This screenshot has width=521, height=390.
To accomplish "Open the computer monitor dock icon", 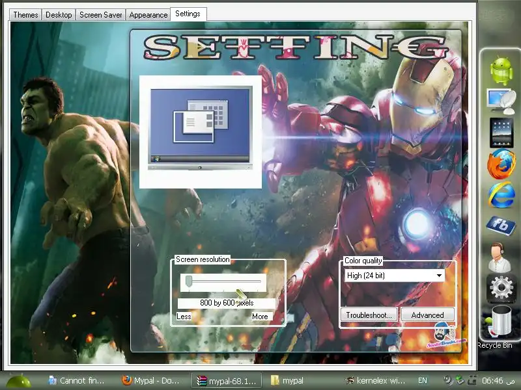I will click(x=501, y=101).
